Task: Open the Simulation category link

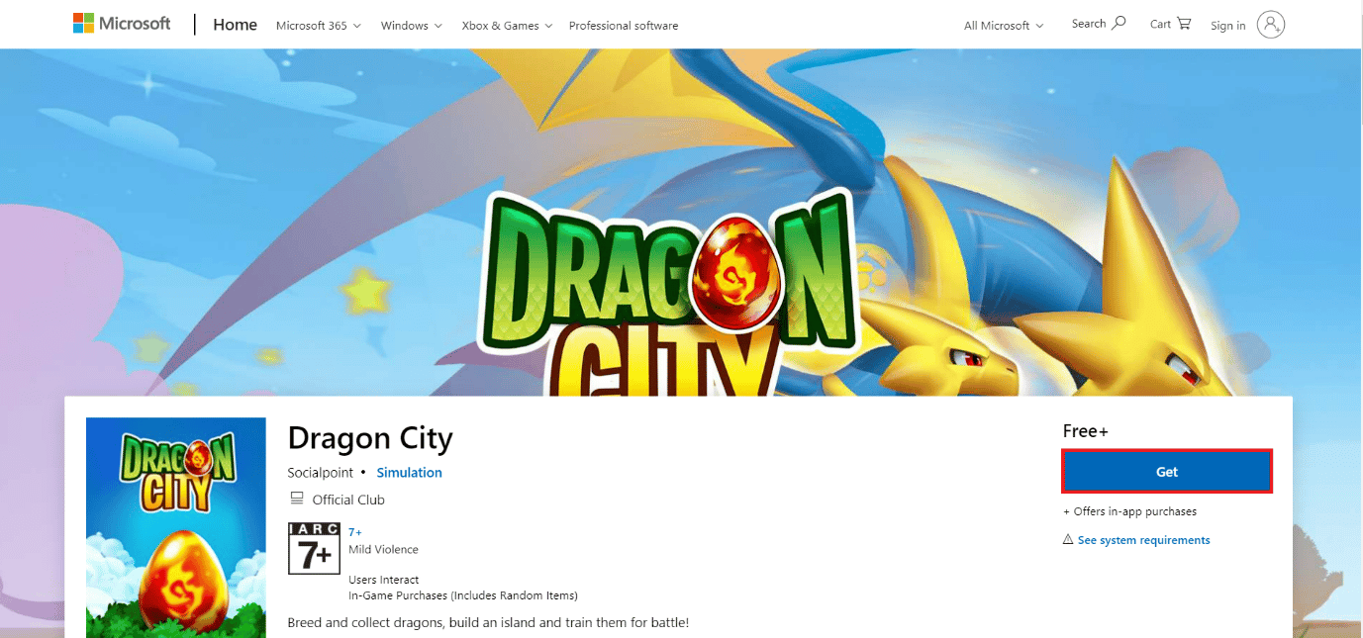Action: [x=409, y=473]
